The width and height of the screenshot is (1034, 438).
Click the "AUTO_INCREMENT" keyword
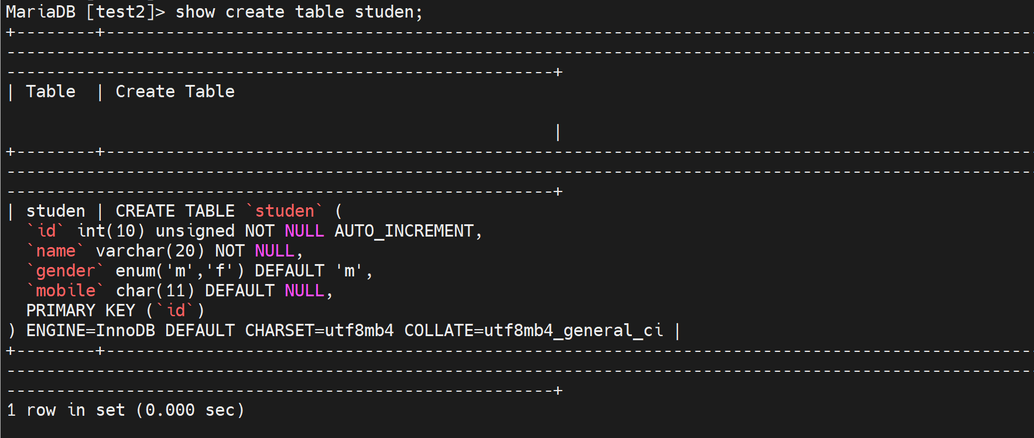[x=404, y=231]
